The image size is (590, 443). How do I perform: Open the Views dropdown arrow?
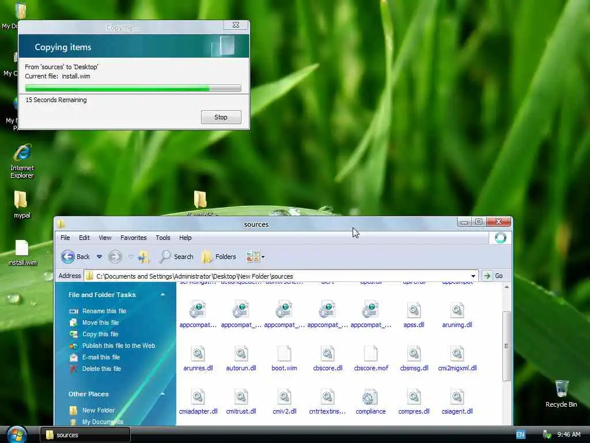(x=263, y=257)
